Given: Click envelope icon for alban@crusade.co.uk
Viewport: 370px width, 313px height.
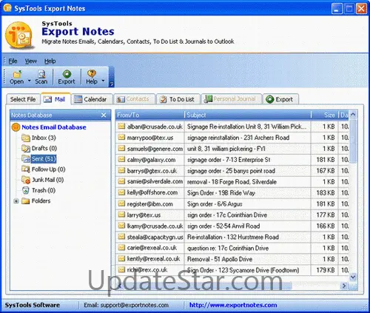Looking at the screenshot, I should coord(121,127).
